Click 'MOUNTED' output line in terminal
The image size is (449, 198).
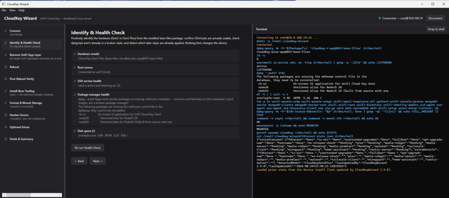pyautogui.click(x=263, y=129)
